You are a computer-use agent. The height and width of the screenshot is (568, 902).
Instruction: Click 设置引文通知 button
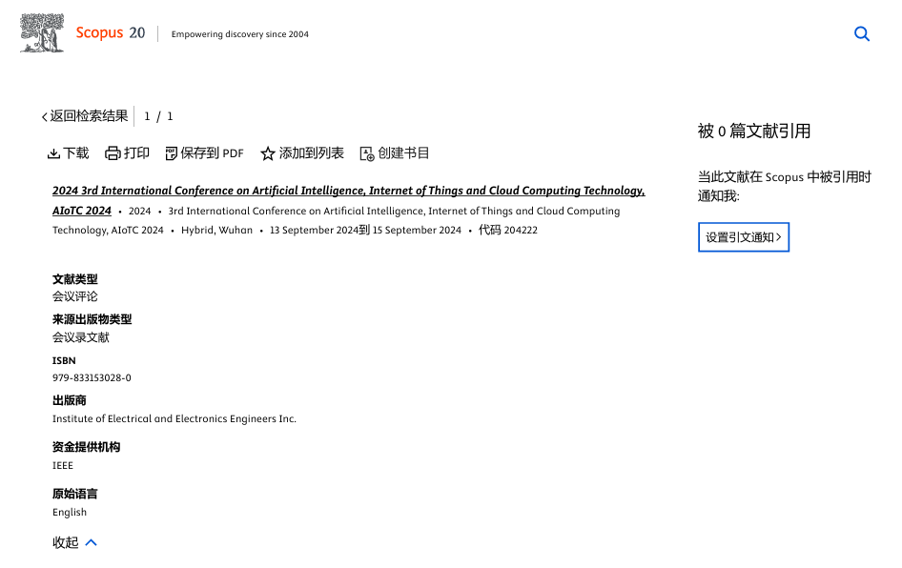pyautogui.click(x=743, y=237)
